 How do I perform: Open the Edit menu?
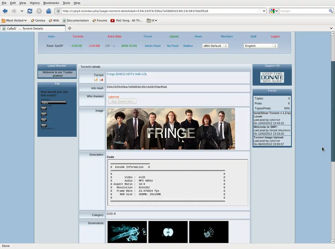13,3
